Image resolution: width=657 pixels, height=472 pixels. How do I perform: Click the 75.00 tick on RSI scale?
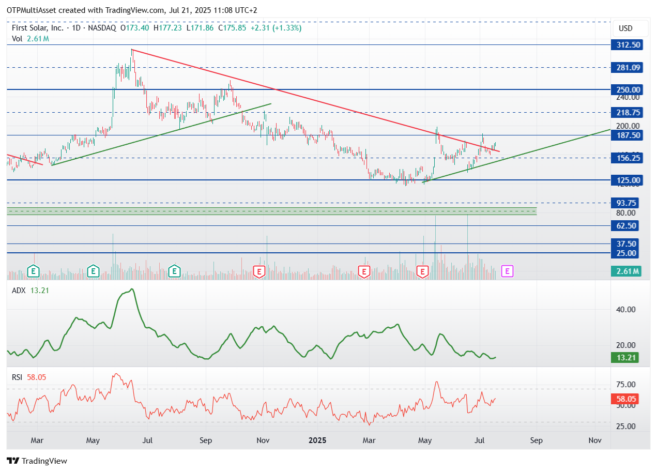pyautogui.click(x=627, y=385)
